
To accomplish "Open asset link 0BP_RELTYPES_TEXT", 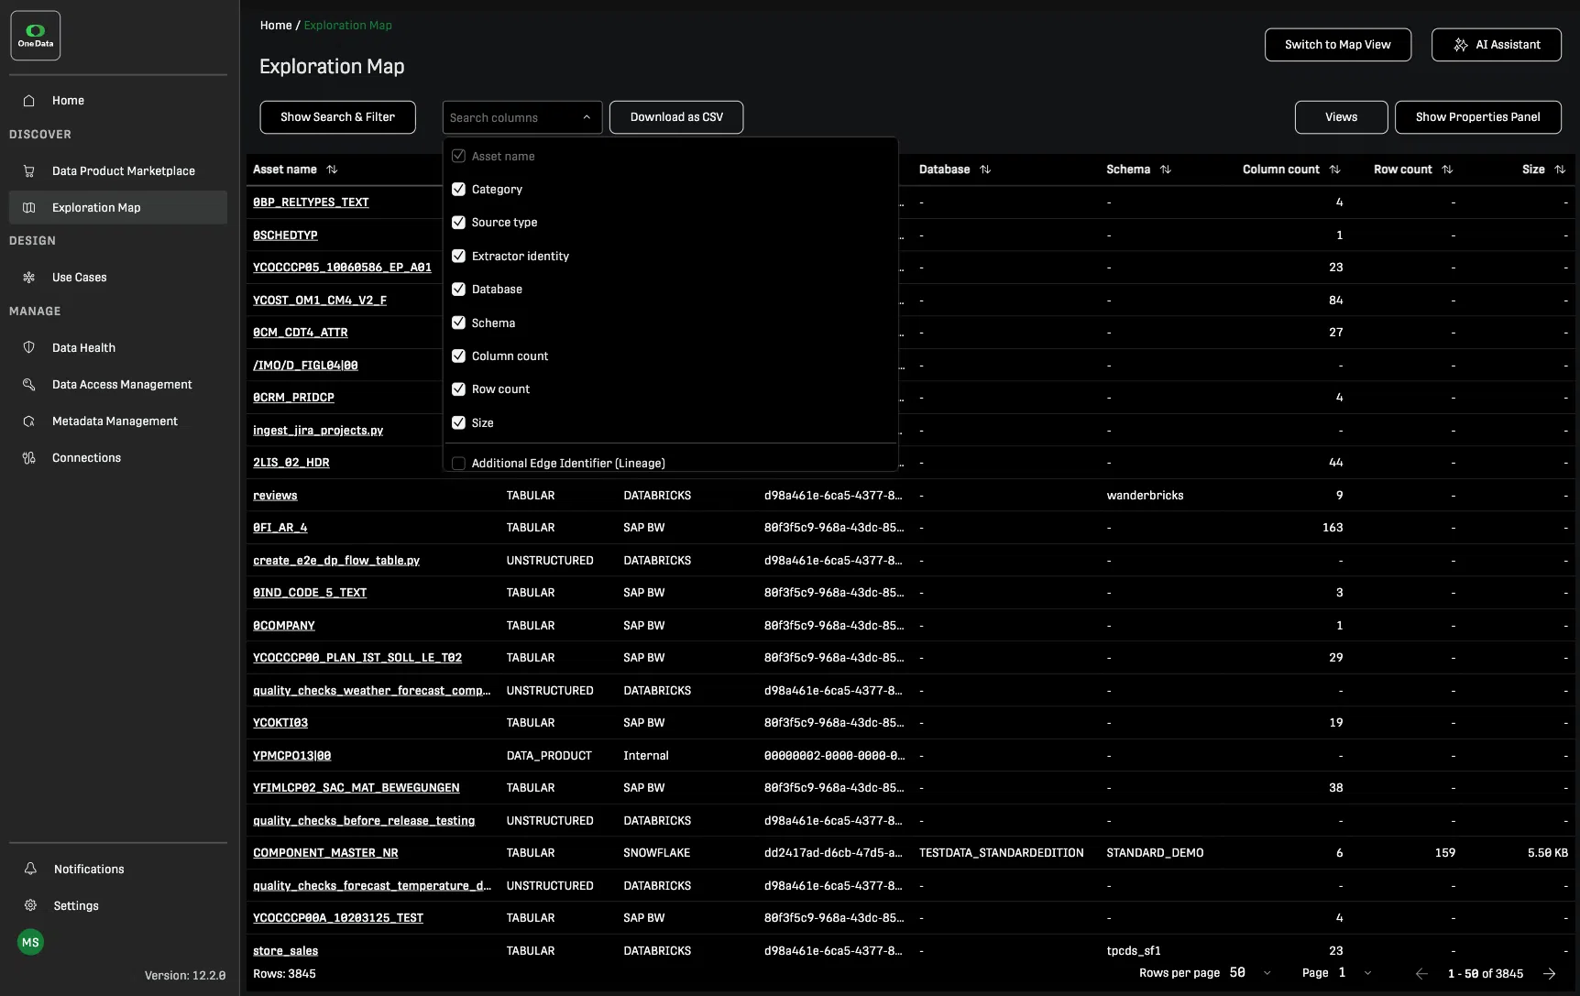I will tap(311, 202).
